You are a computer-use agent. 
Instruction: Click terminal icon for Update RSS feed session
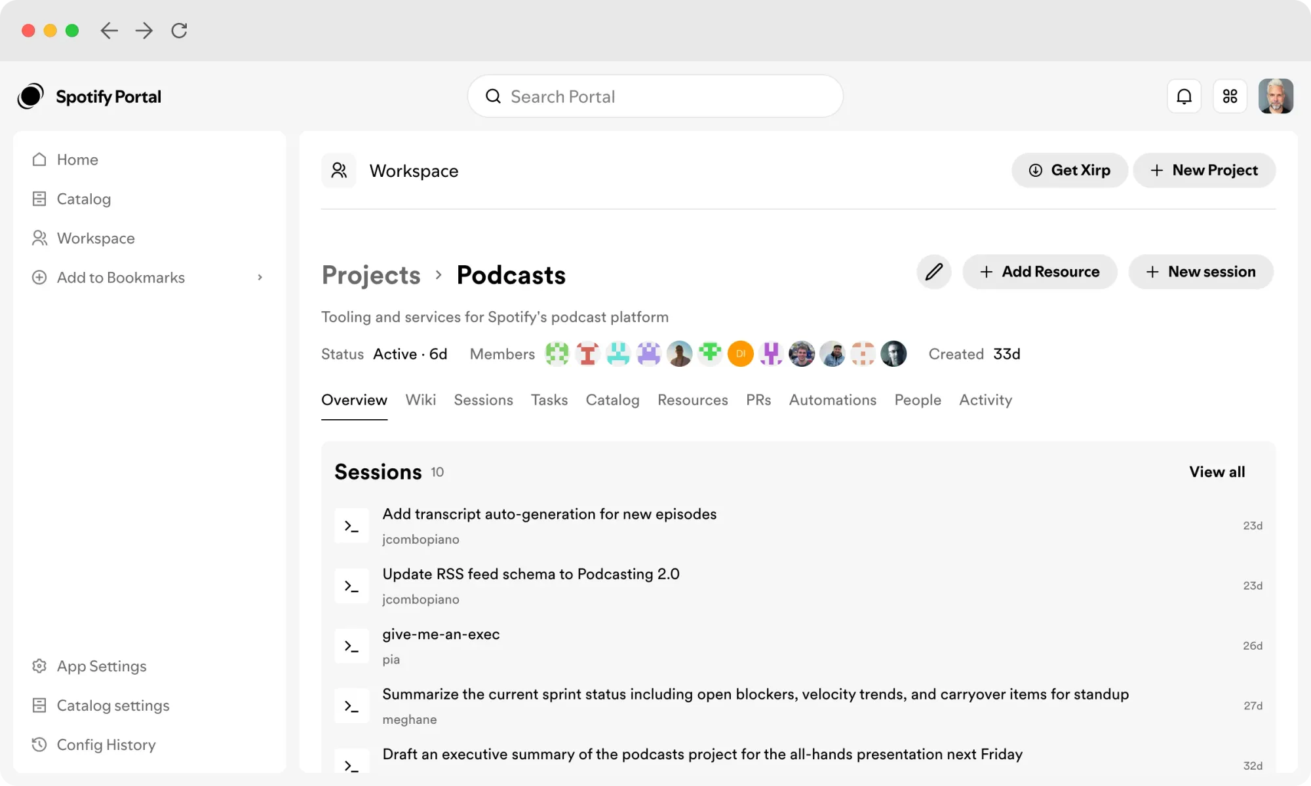point(351,586)
